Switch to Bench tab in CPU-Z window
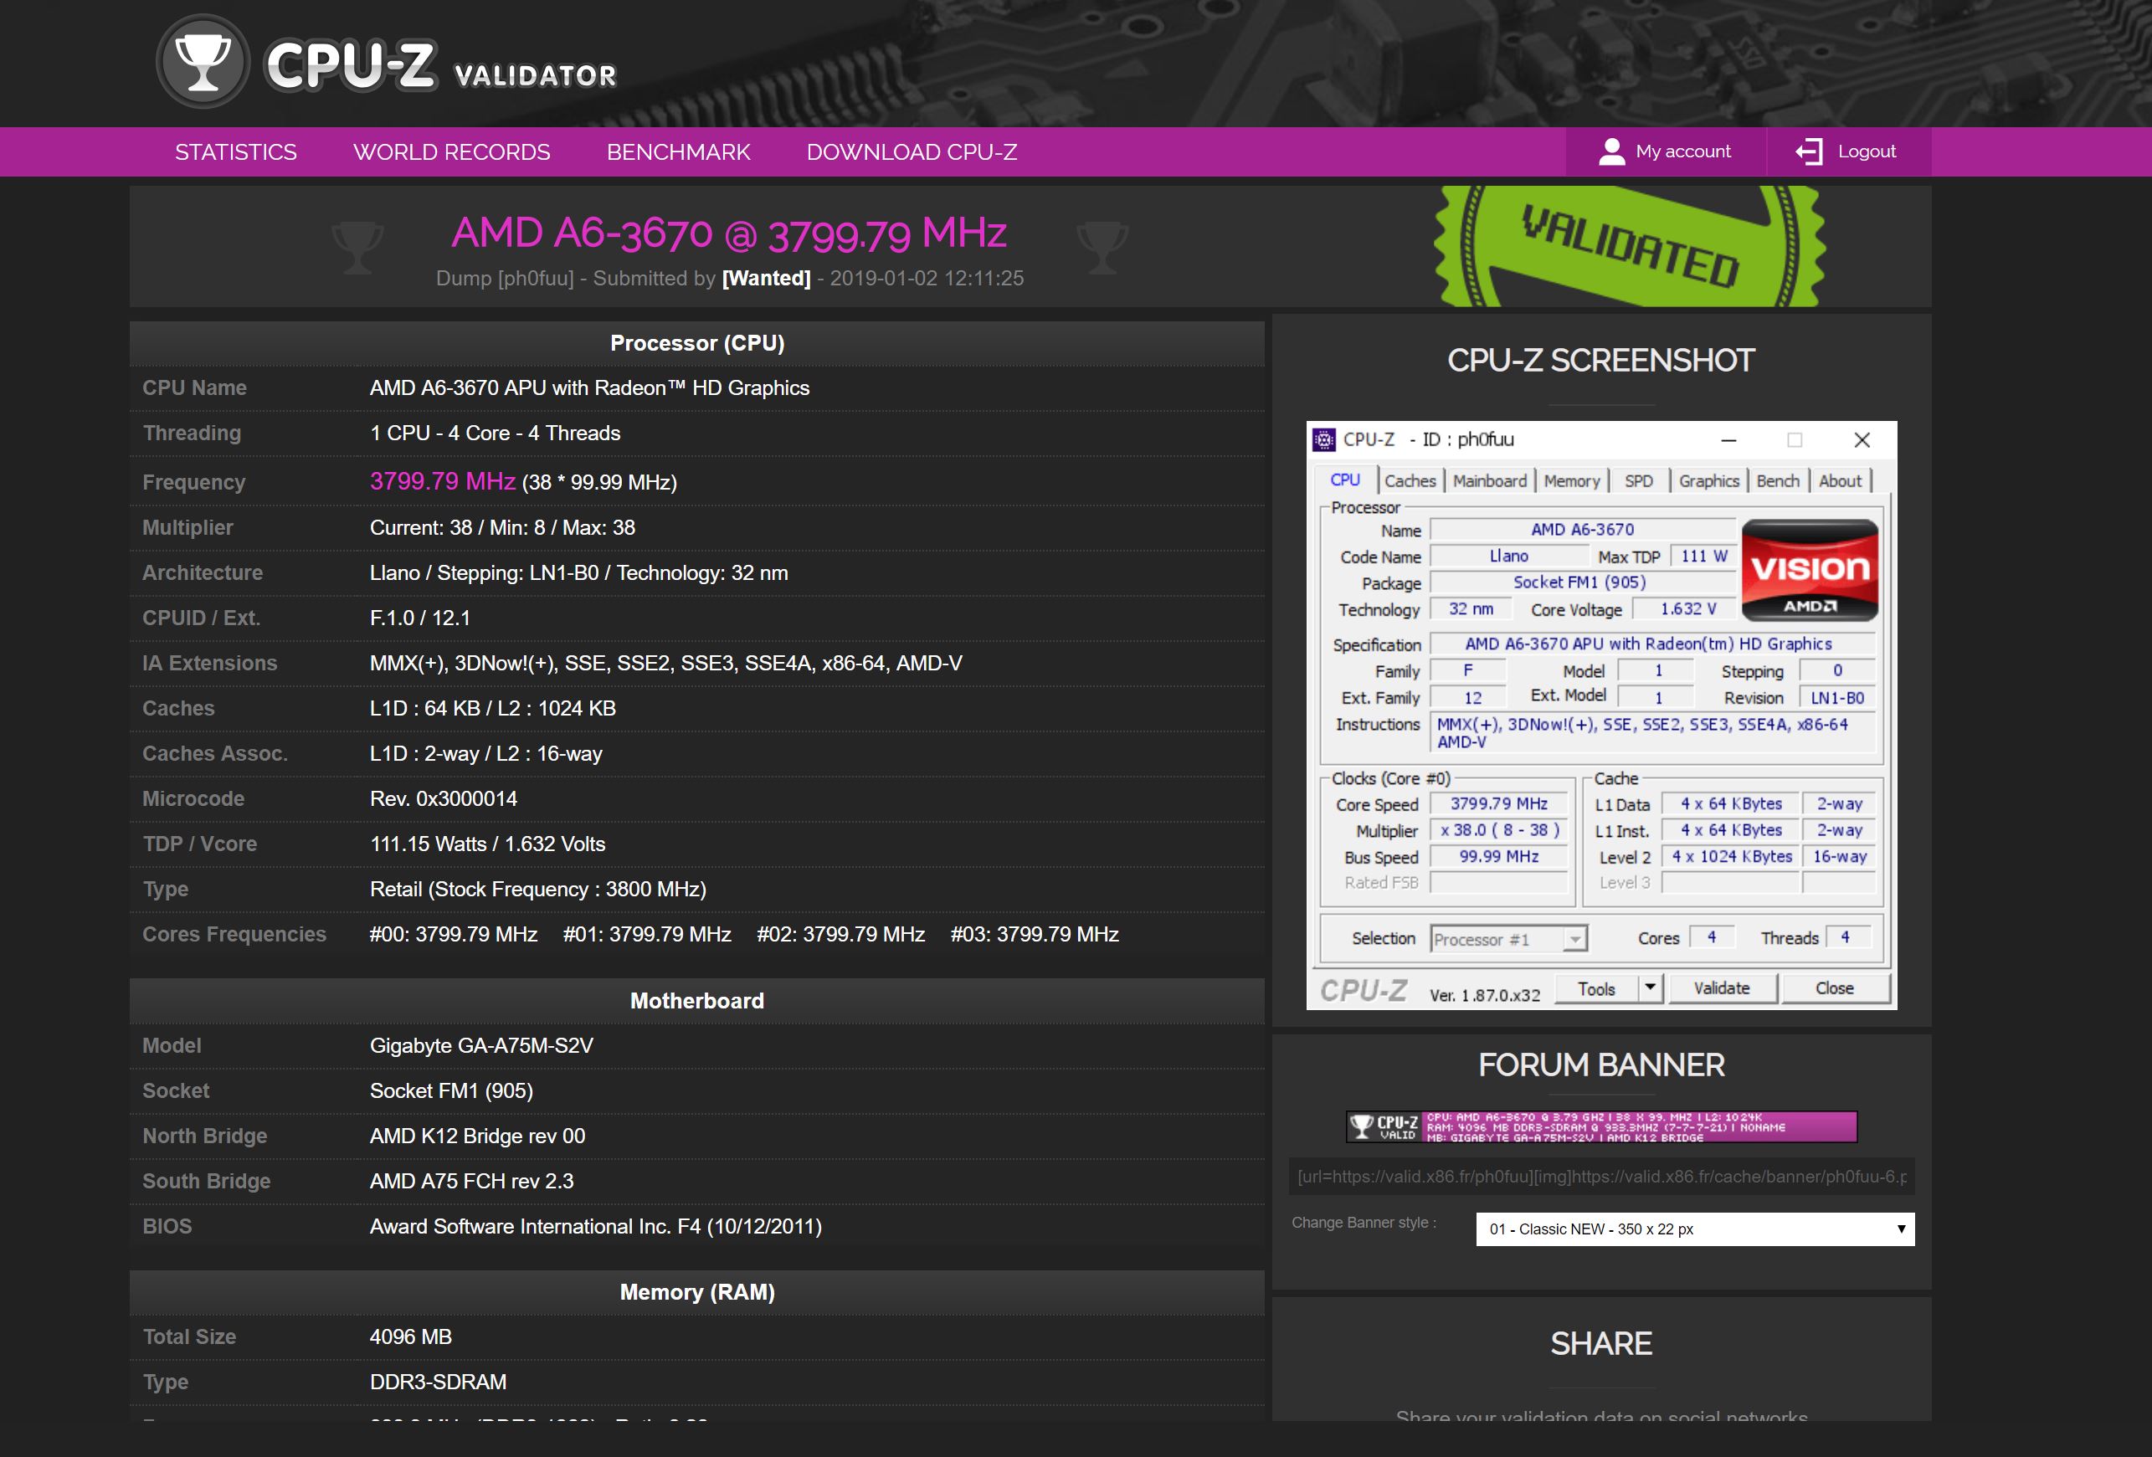 tap(1777, 480)
